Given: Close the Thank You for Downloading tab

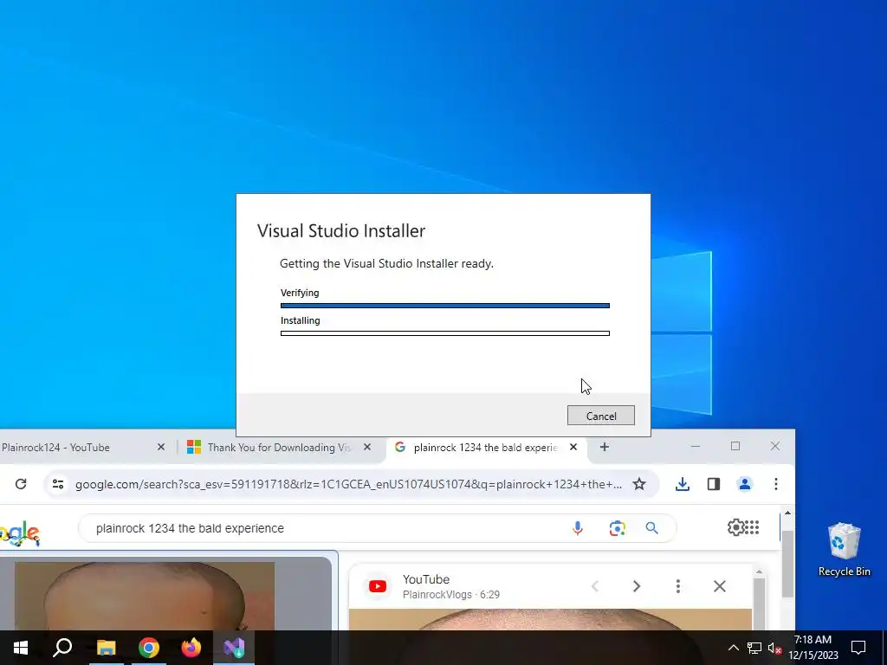Looking at the screenshot, I should pos(367,448).
